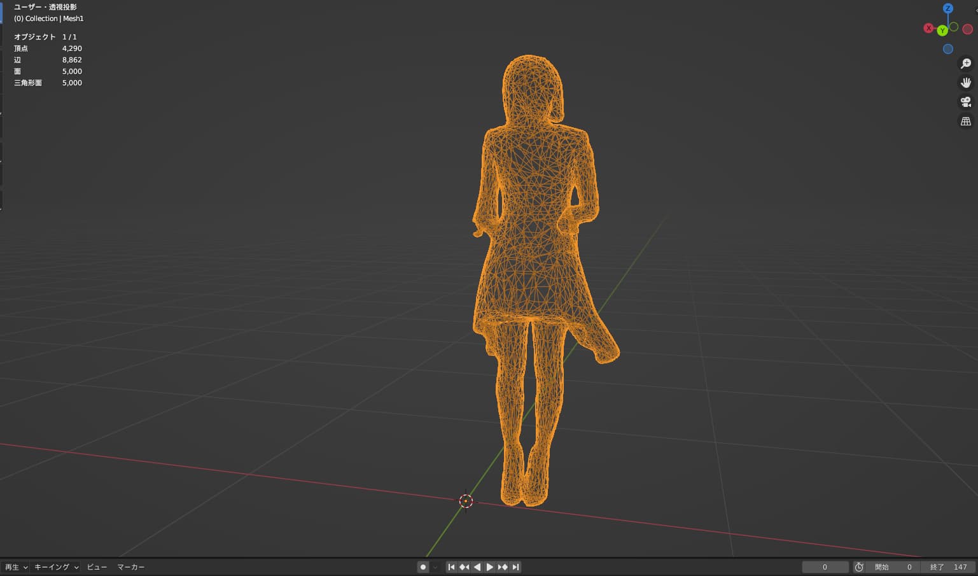Click the magnifier zoom view icon

[x=966, y=64]
